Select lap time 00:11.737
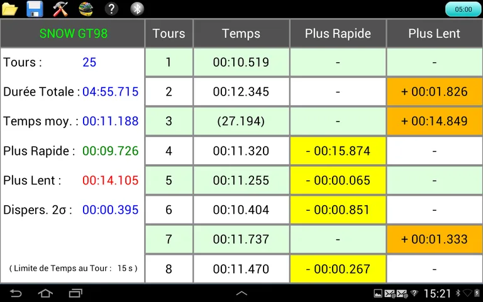The image size is (483, 302). click(x=241, y=239)
